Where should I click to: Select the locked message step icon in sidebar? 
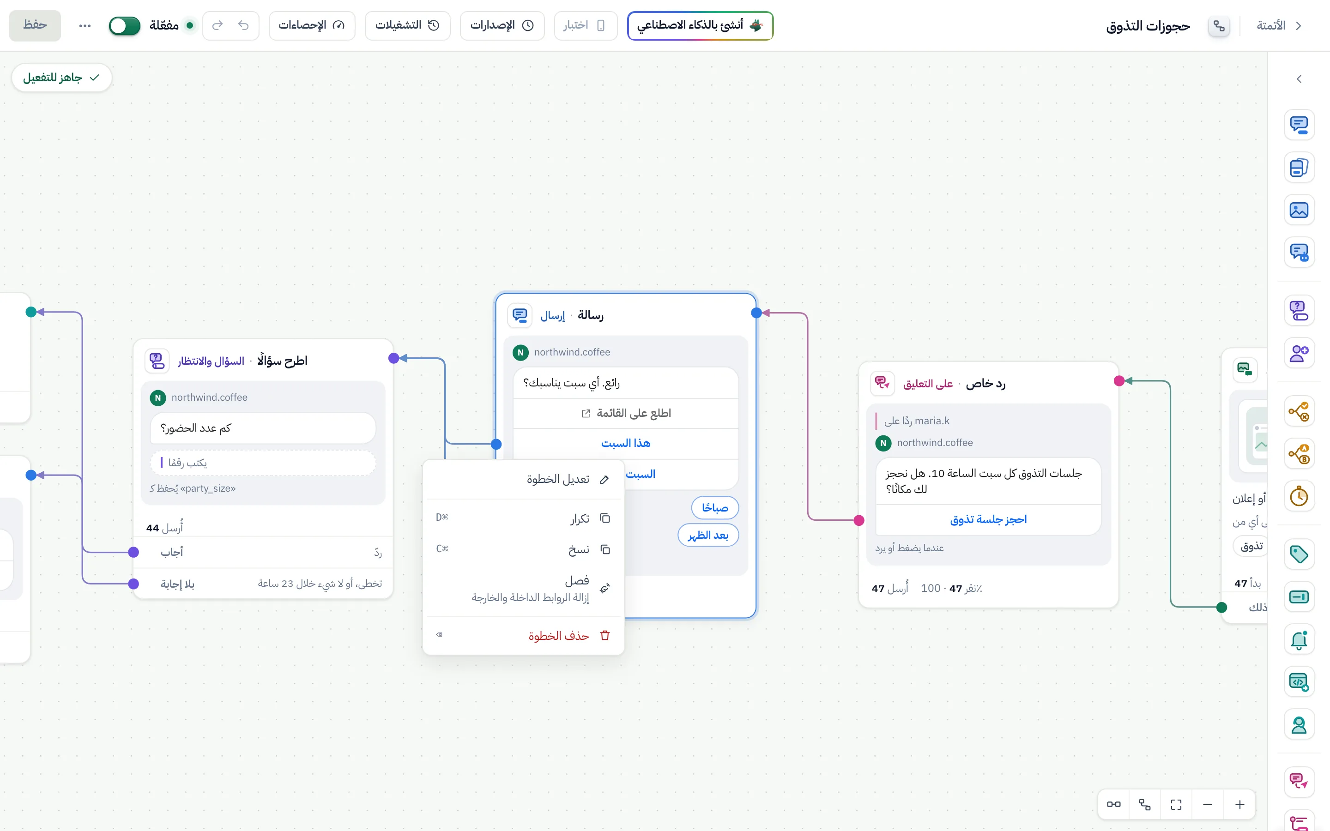[x=1299, y=252]
